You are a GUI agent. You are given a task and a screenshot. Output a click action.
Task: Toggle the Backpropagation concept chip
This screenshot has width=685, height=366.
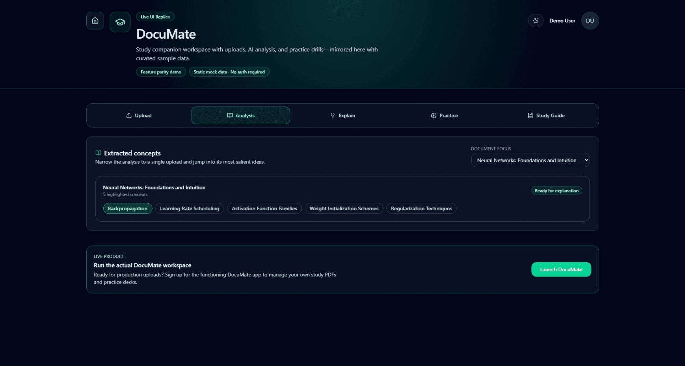click(x=127, y=208)
